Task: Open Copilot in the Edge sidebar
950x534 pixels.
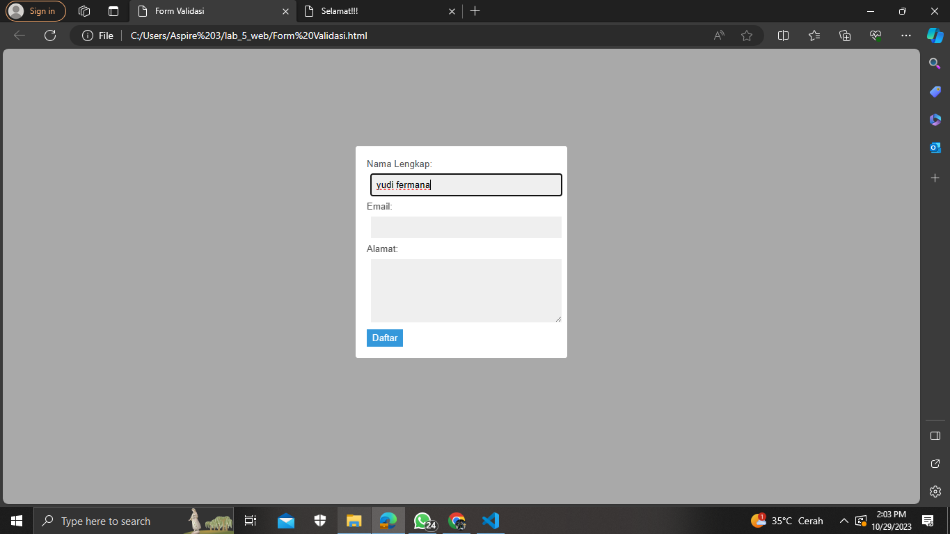Action: [935, 36]
